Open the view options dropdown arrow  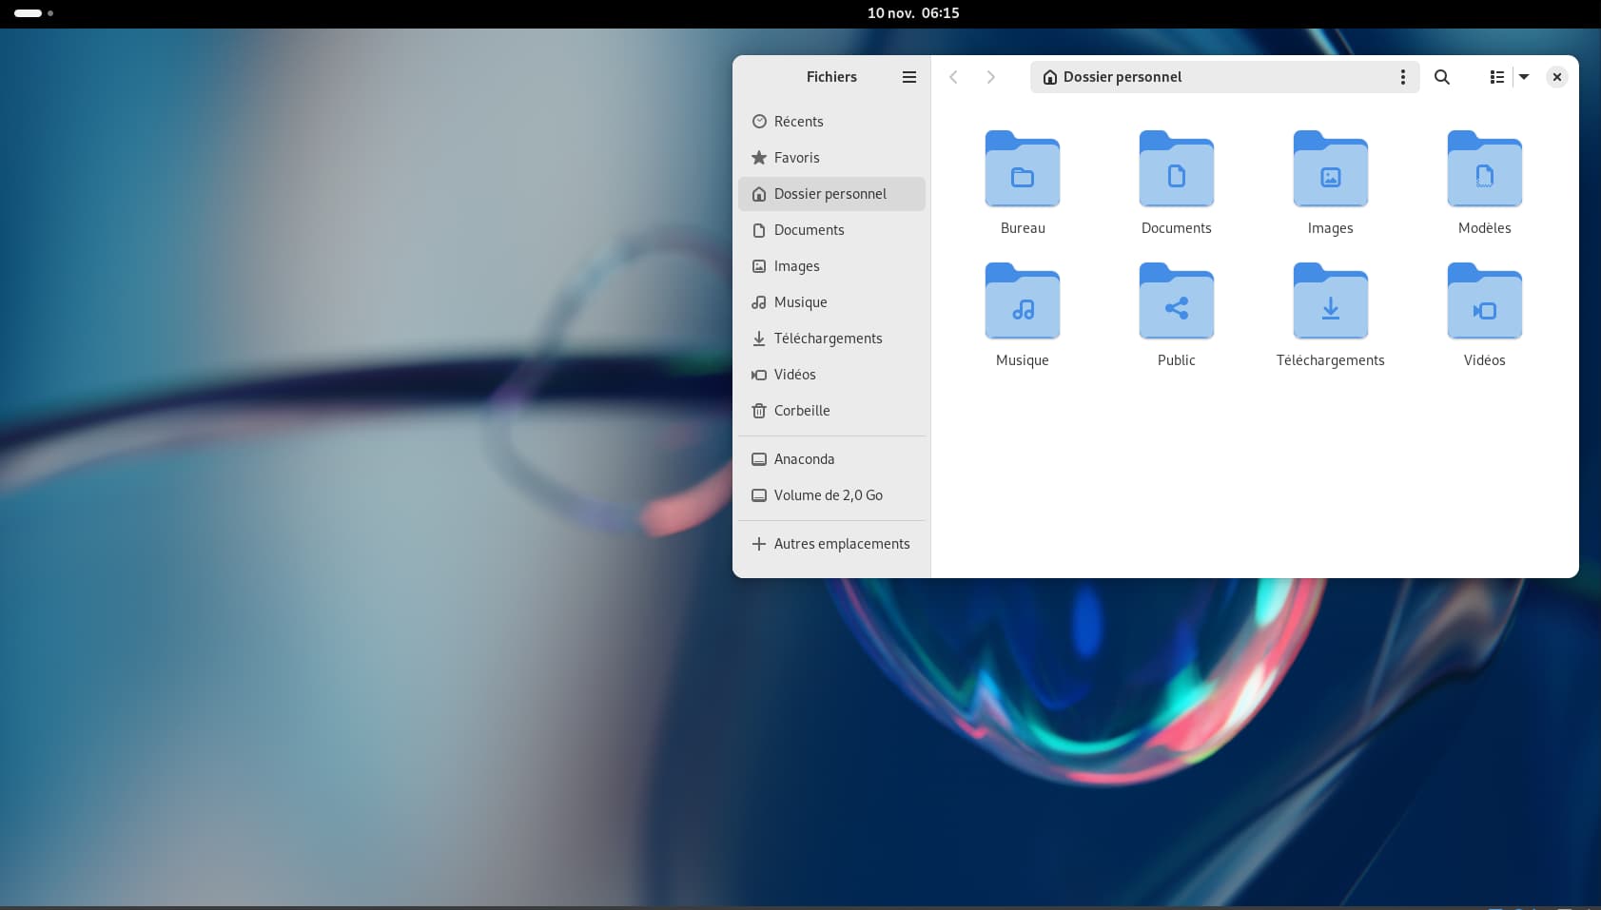1523,77
